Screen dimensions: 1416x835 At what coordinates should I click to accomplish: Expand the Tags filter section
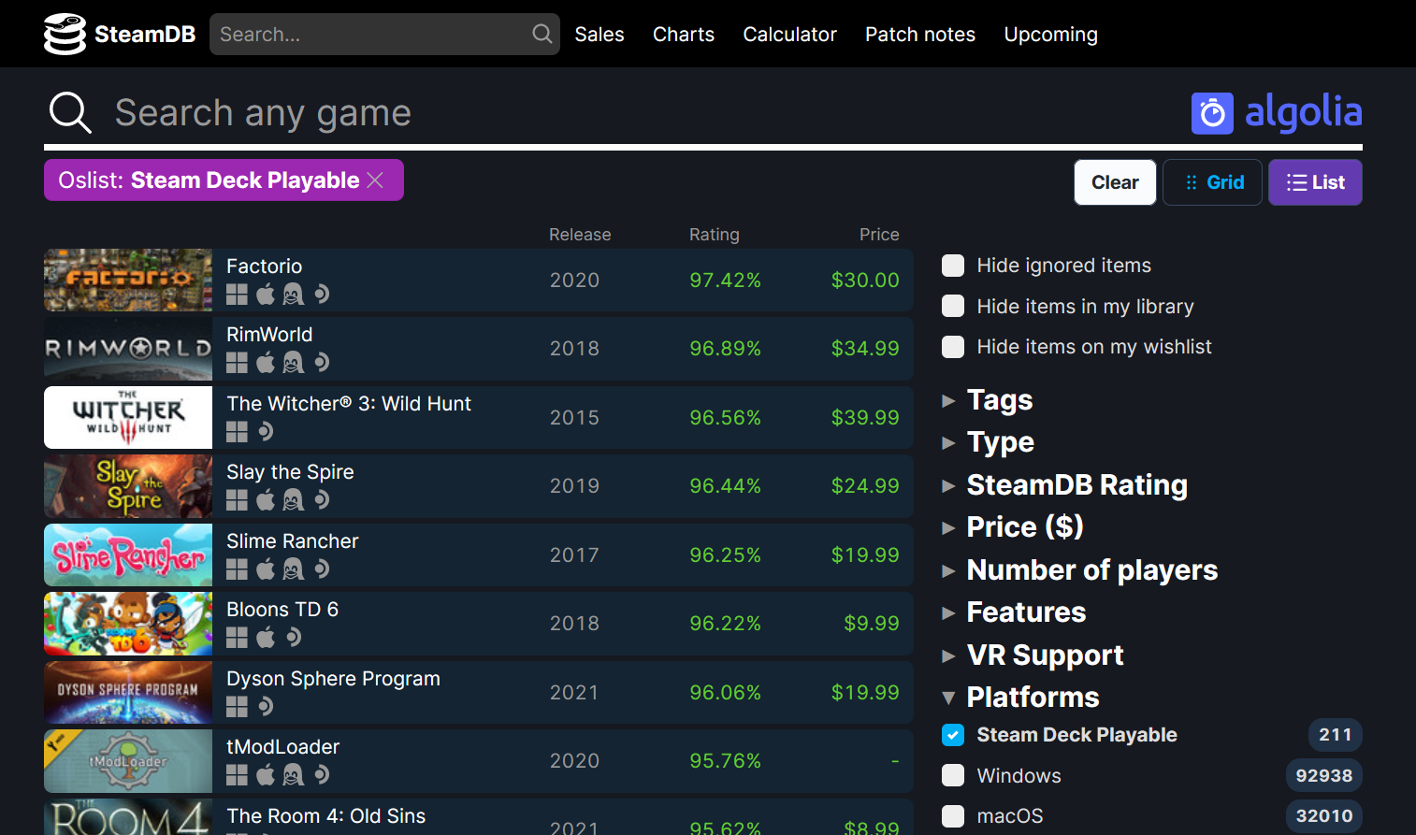pos(999,400)
